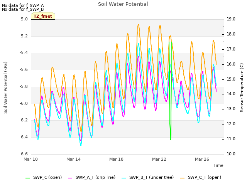Click the 'No data for f_SWP_B' message
The image size is (247, 185).
23,9
